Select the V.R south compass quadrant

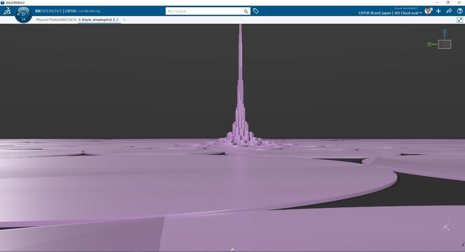point(23,19)
